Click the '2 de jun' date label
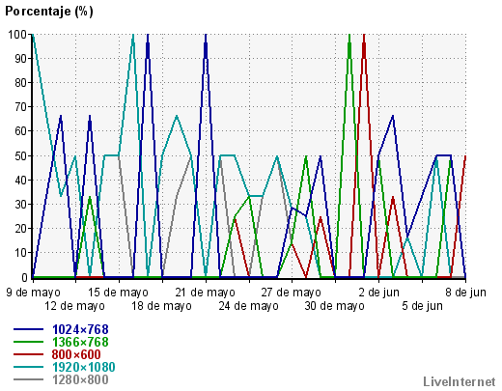Image resolution: width=502 pixels, height=391 pixels. click(379, 293)
